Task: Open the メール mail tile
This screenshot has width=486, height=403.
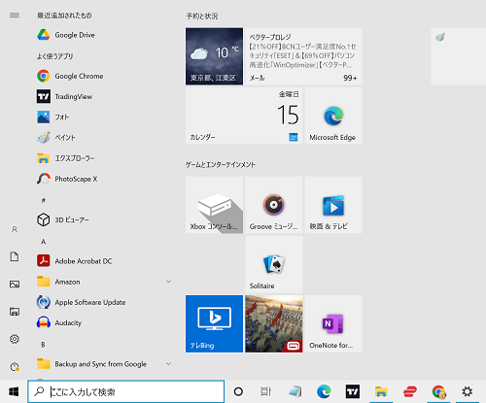Action: point(303,56)
